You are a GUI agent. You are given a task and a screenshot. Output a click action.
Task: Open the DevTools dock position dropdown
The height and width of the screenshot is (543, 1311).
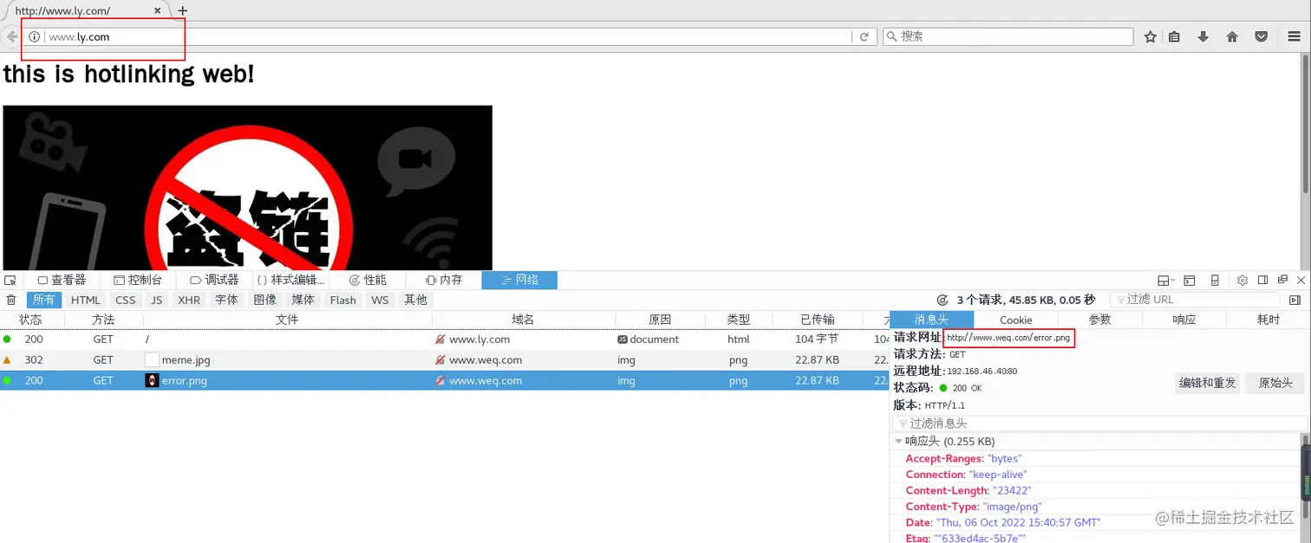[1163, 280]
